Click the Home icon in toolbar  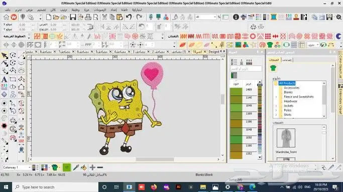[x=6, y=17]
